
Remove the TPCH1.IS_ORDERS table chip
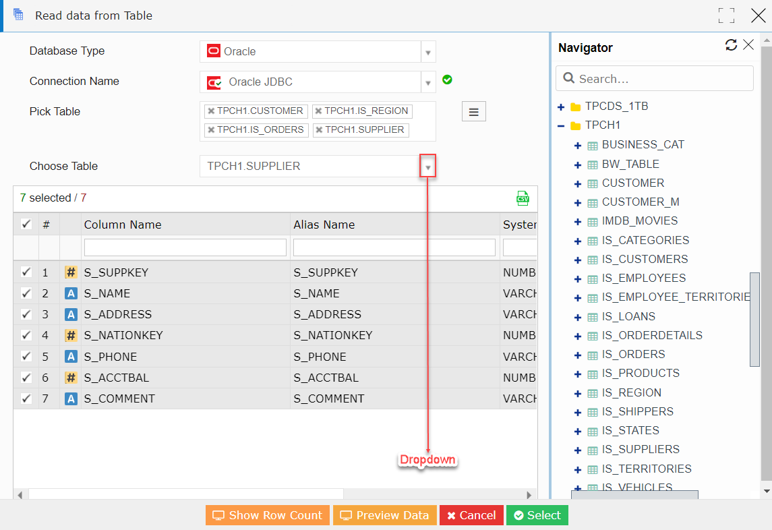coord(210,129)
